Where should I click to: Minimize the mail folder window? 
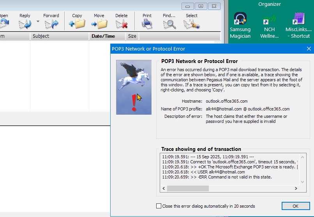tap(188, 6)
